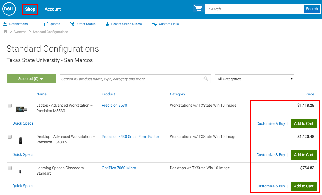Image resolution: width=322 pixels, height=195 pixels.
Task: Open the Precision 3530 product link
Action: [x=114, y=106]
